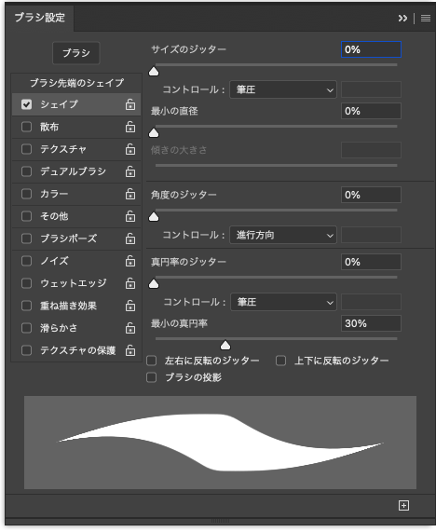436x532 pixels.
Task: Enable the 滑らかさ checkbox
Action: [x=26, y=328]
